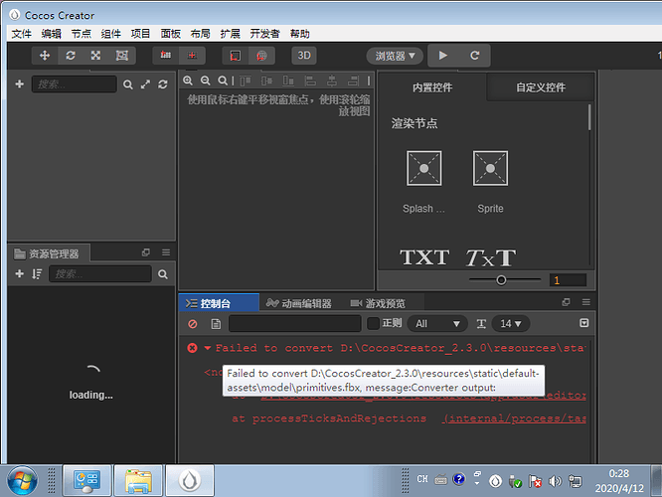This screenshot has width=662, height=497.
Task: Switch to 游戏预览 tab
Action: (x=378, y=303)
